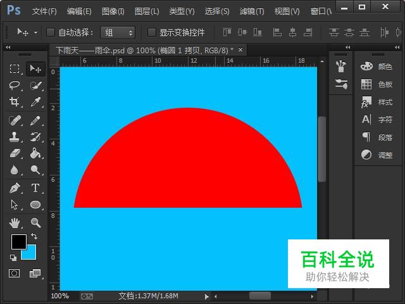Select the Clone Stamp tool

click(x=15, y=137)
